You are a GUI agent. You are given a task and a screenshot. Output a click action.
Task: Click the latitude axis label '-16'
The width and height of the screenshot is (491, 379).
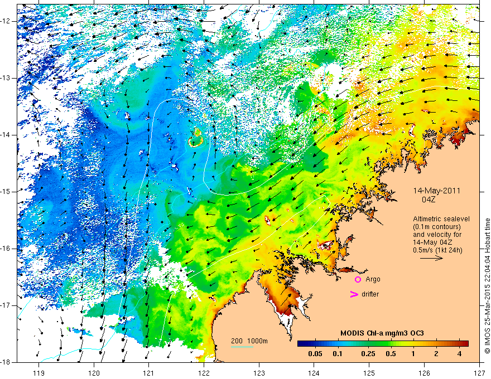(x=6, y=249)
